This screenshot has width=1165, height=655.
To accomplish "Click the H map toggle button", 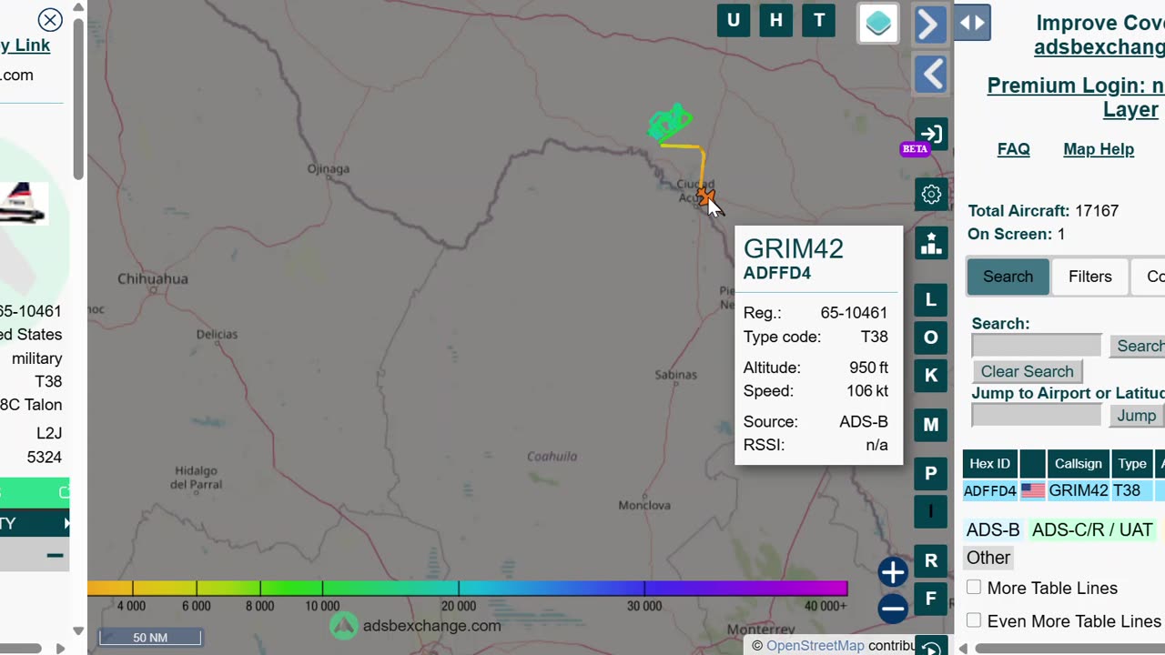I will pyautogui.click(x=775, y=21).
